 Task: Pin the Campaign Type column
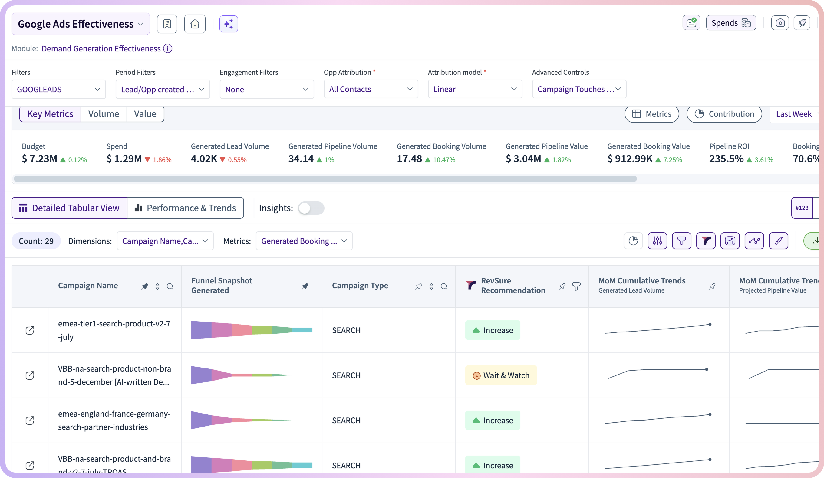coord(419,286)
